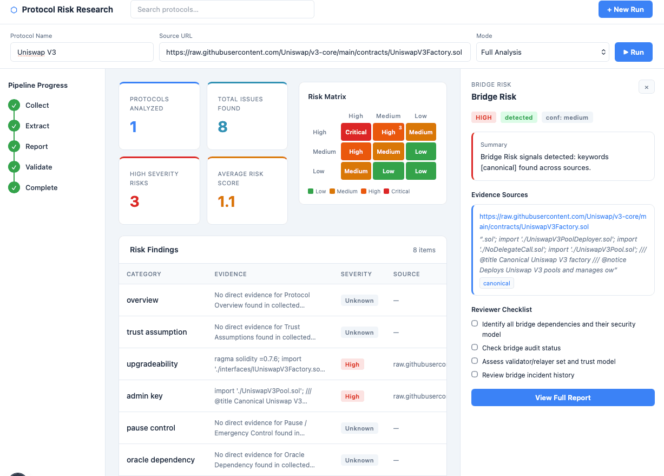
Task: Click the Source URL input field
Action: [x=315, y=52]
